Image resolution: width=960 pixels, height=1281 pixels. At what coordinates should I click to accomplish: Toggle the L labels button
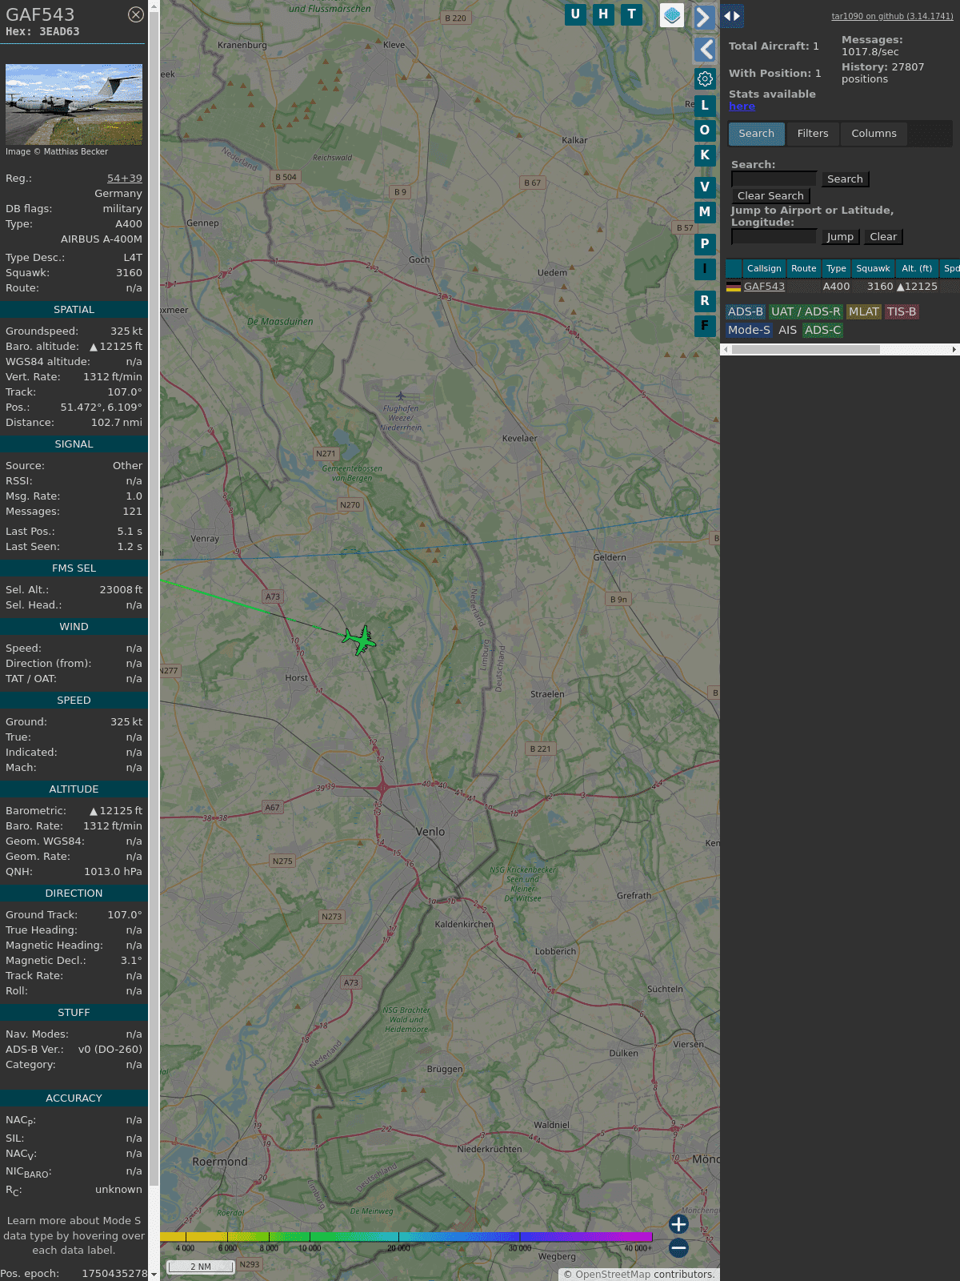[x=705, y=105]
